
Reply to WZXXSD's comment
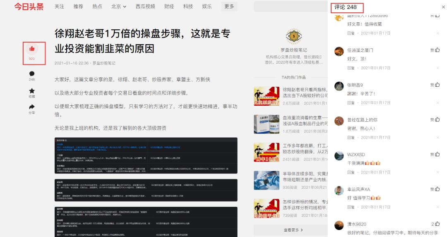[x=351, y=172]
